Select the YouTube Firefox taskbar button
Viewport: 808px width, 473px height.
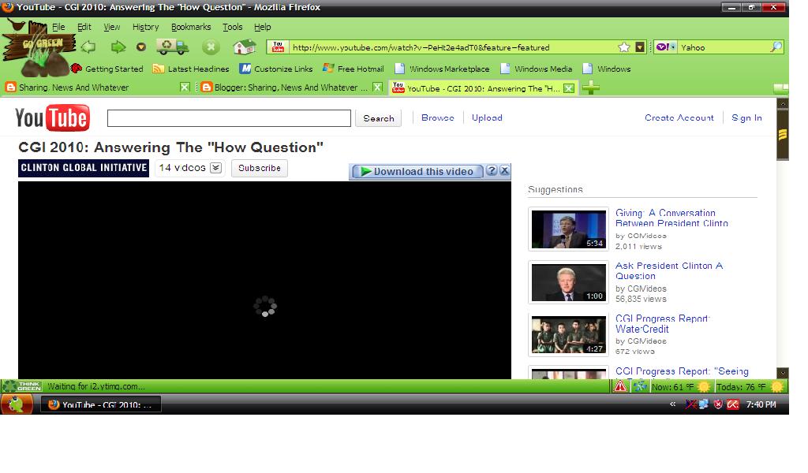pos(101,404)
